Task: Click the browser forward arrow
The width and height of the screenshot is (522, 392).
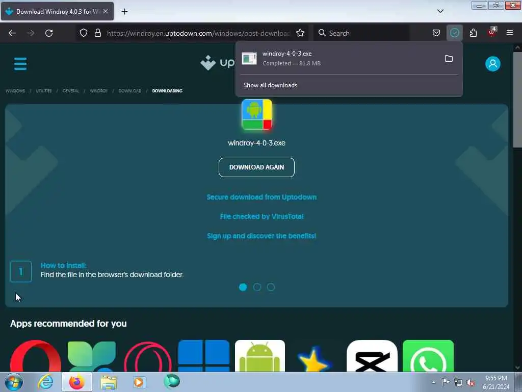Action: click(31, 33)
